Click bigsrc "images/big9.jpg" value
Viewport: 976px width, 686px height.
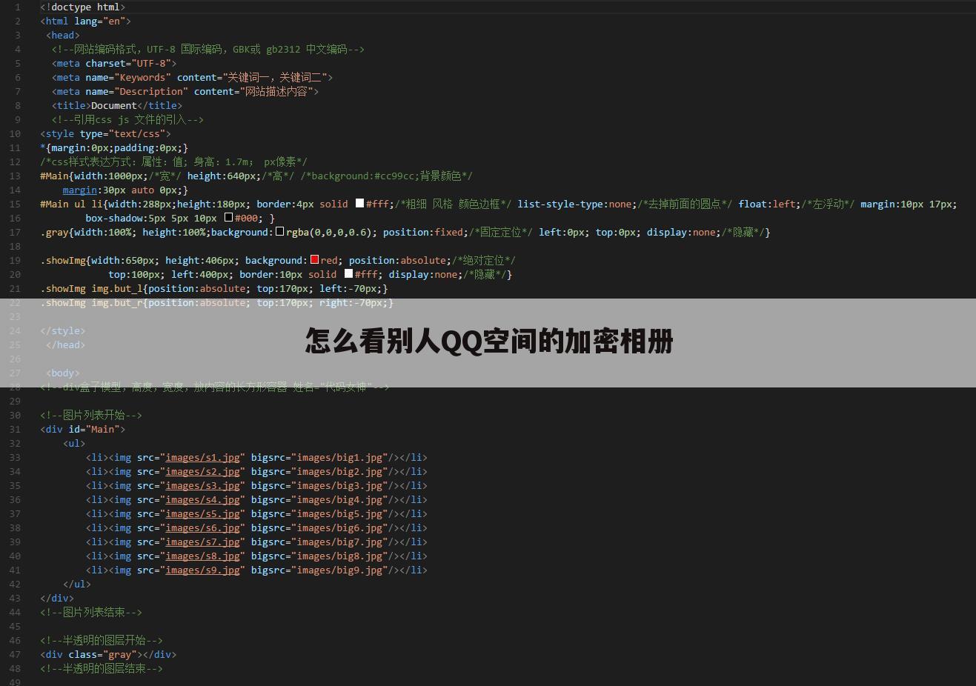tap(339, 570)
